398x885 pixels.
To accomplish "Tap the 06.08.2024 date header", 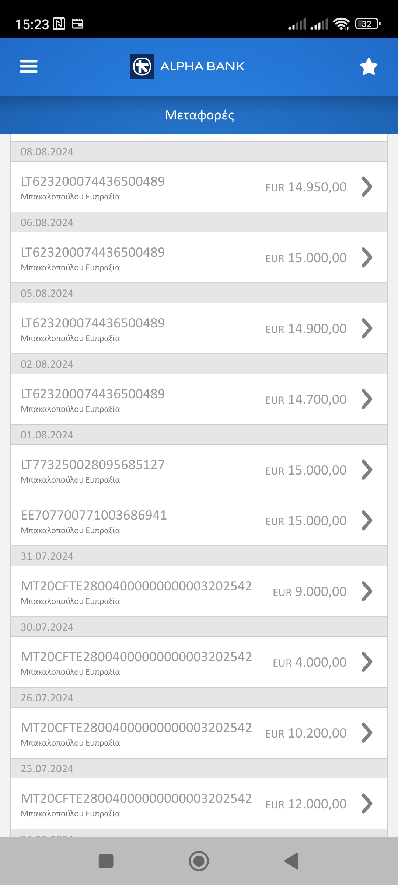I will tap(47, 222).
